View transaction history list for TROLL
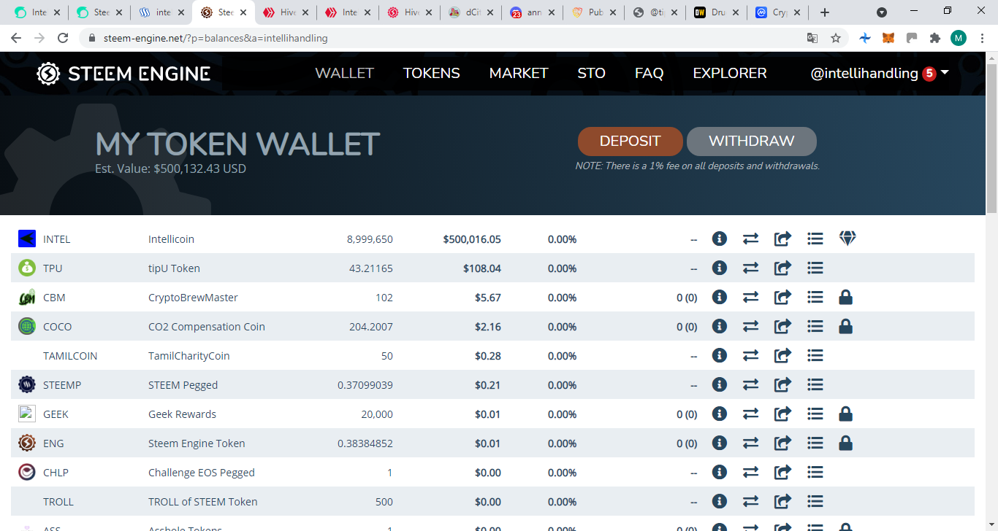 tap(815, 501)
